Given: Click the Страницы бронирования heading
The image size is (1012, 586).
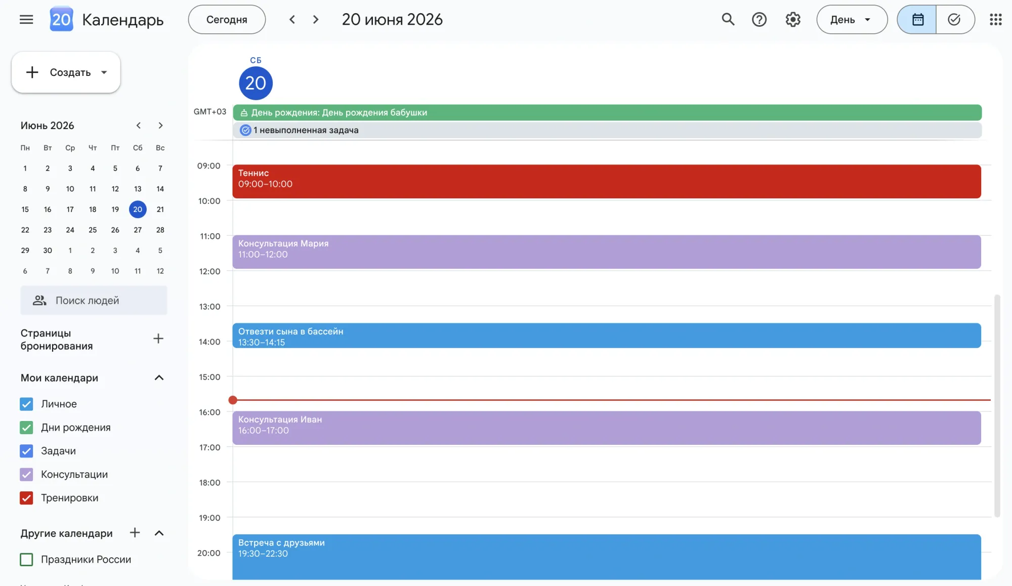Looking at the screenshot, I should [x=57, y=340].
